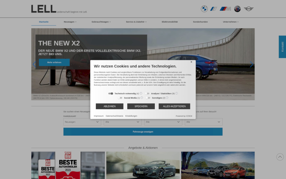Click the scroll-to-top circle arrow
286x179 pixels.
[280, 157]
